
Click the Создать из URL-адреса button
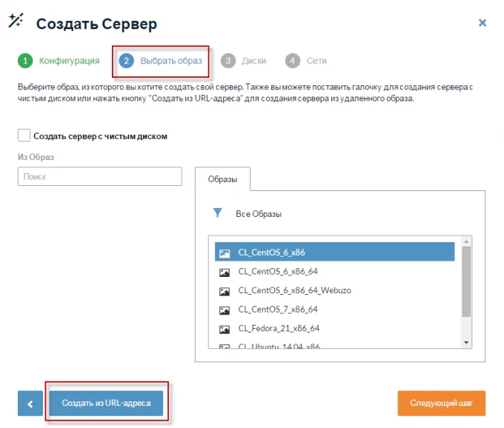[x=106, y=404]
